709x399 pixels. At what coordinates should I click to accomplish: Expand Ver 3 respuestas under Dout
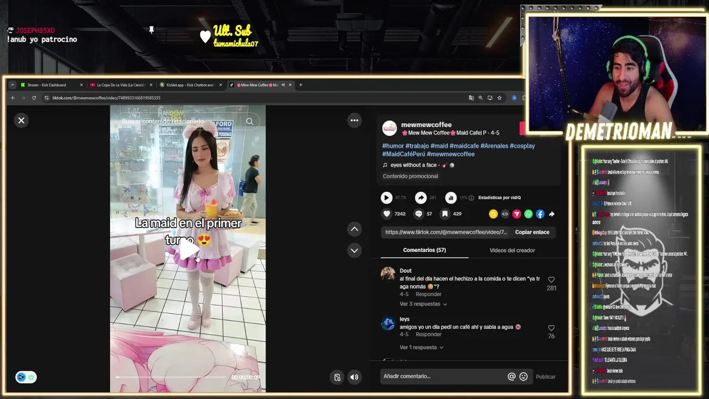(423, 304)
